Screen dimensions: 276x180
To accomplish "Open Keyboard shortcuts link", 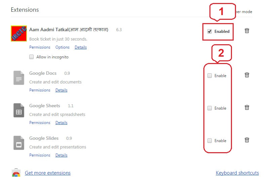I will pos(237,173).
